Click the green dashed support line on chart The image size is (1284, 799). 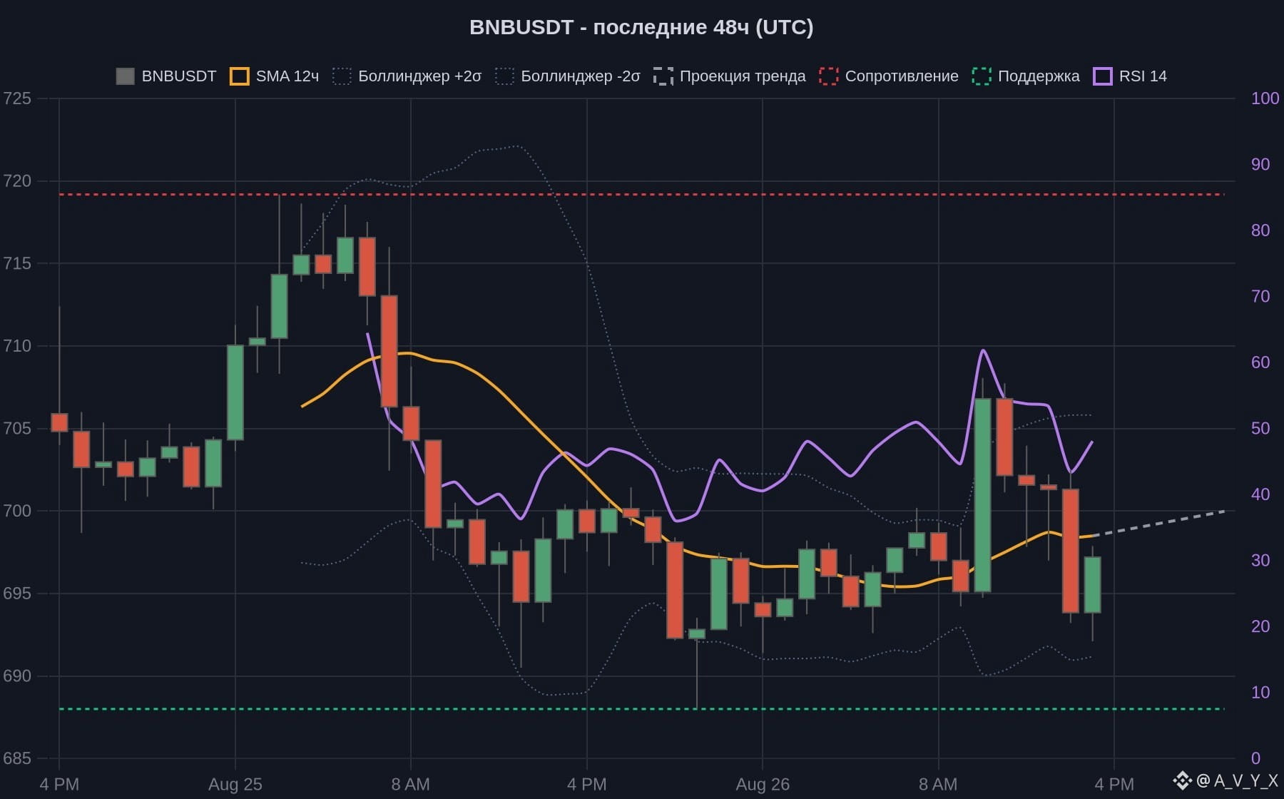coord(642,709)
